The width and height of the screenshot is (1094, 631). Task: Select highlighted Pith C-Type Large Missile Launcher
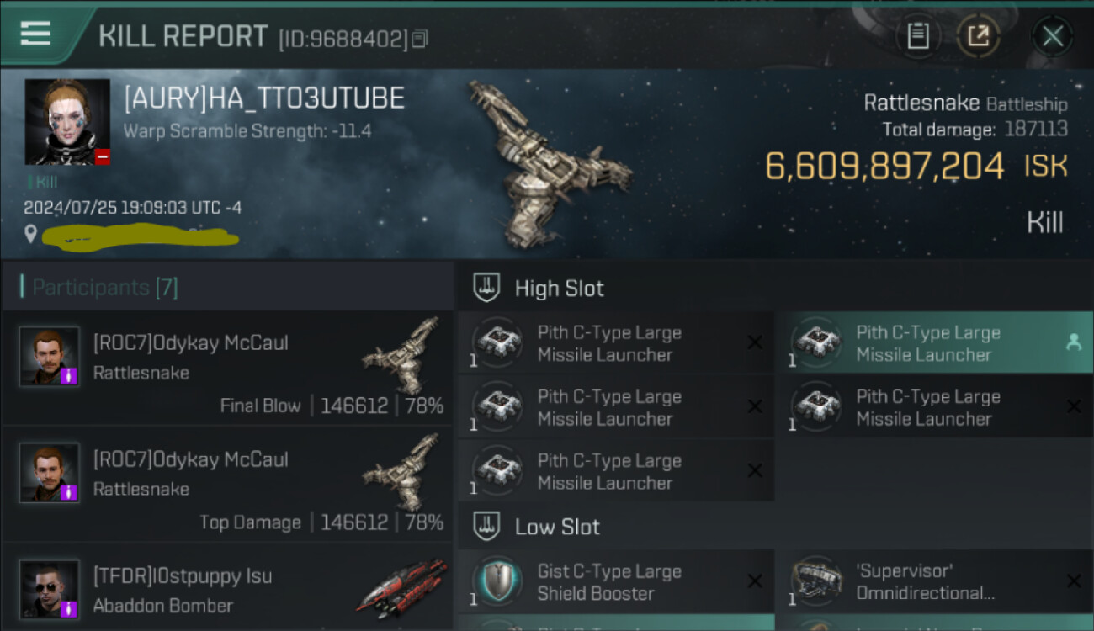point(934,343)
